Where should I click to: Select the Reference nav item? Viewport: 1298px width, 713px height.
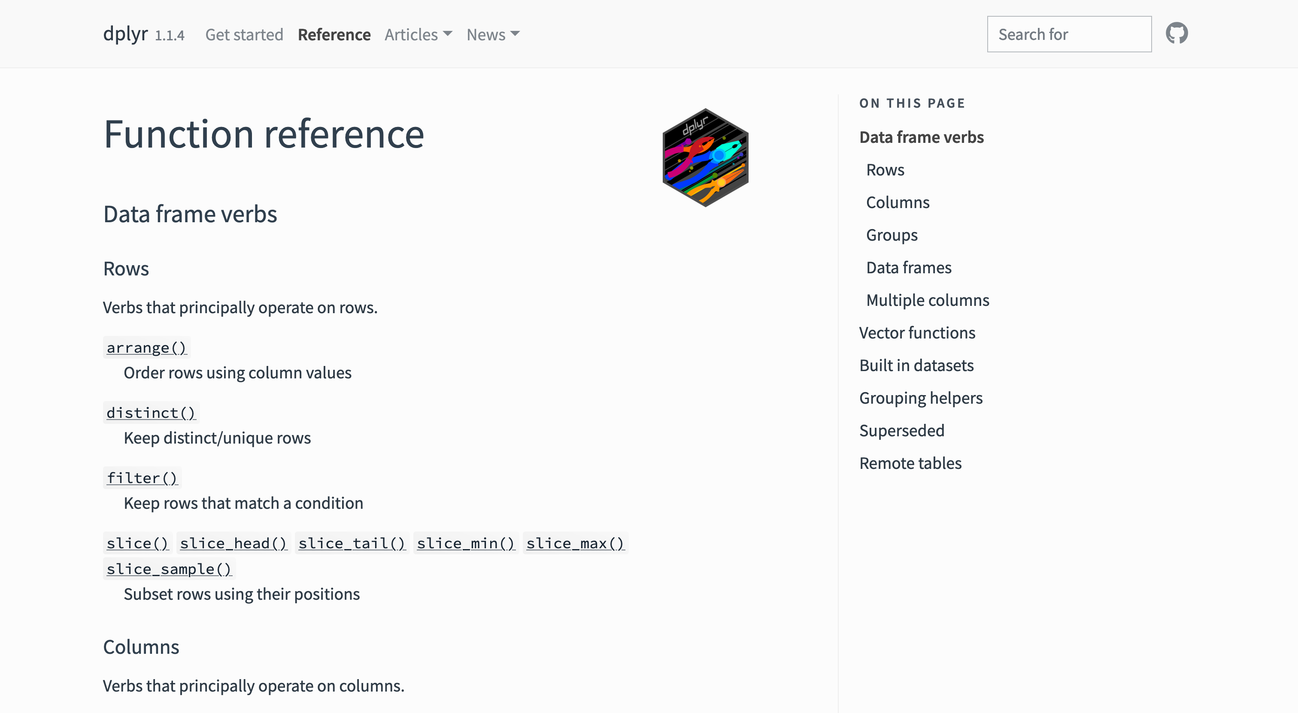(x=334, y=34)
